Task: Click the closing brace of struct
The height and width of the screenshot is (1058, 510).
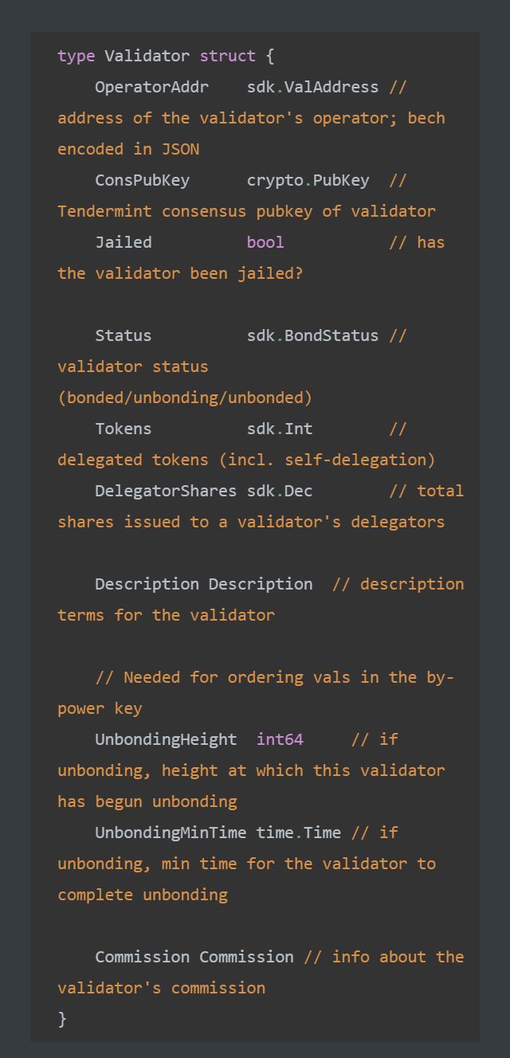Action: (62, 1019)
